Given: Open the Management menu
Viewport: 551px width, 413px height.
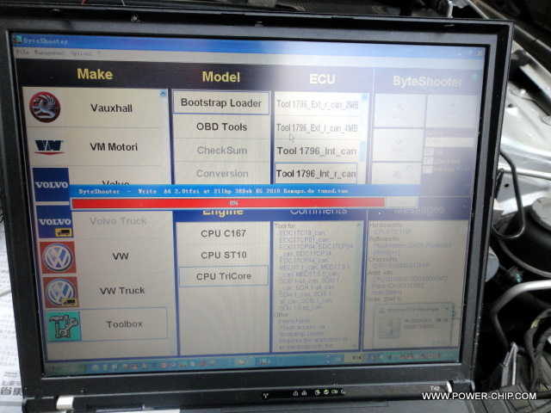Looking at the screenshot, I should 50,52.
